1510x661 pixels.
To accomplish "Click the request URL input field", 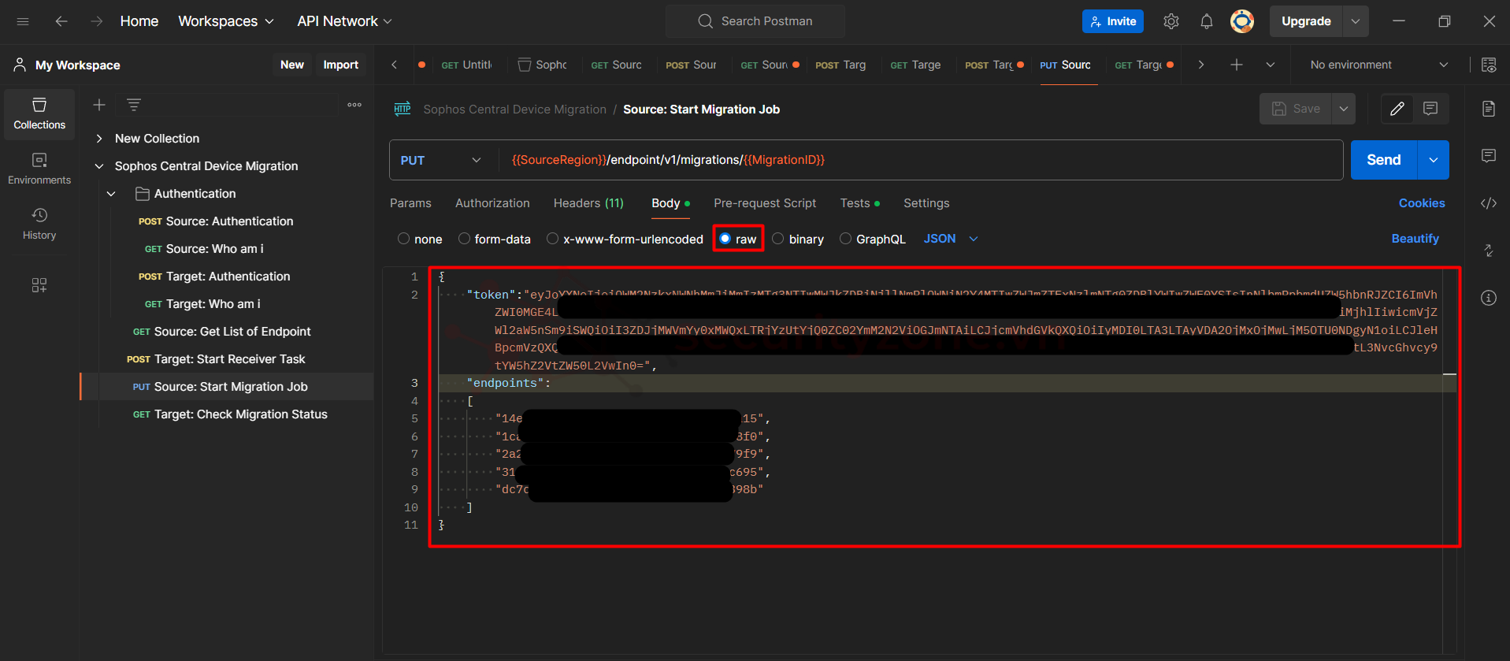I will pyautogui.click(x=920, y=160).
